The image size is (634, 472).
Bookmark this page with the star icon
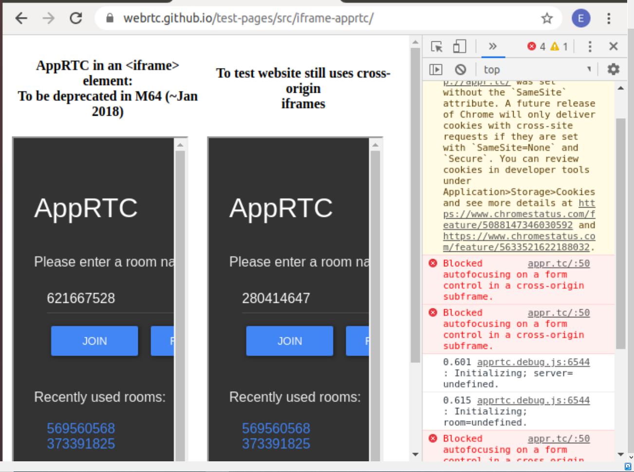tap(547, 18)
